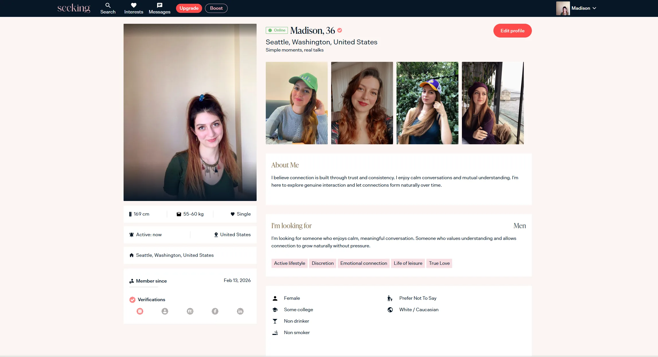Open Search from the top navigation
658x357 pixels.
coord(108,8)
